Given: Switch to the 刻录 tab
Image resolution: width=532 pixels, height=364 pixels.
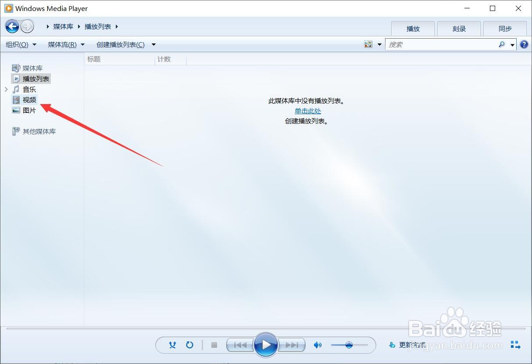Looking at the screenshot, I should click(459, 29).
